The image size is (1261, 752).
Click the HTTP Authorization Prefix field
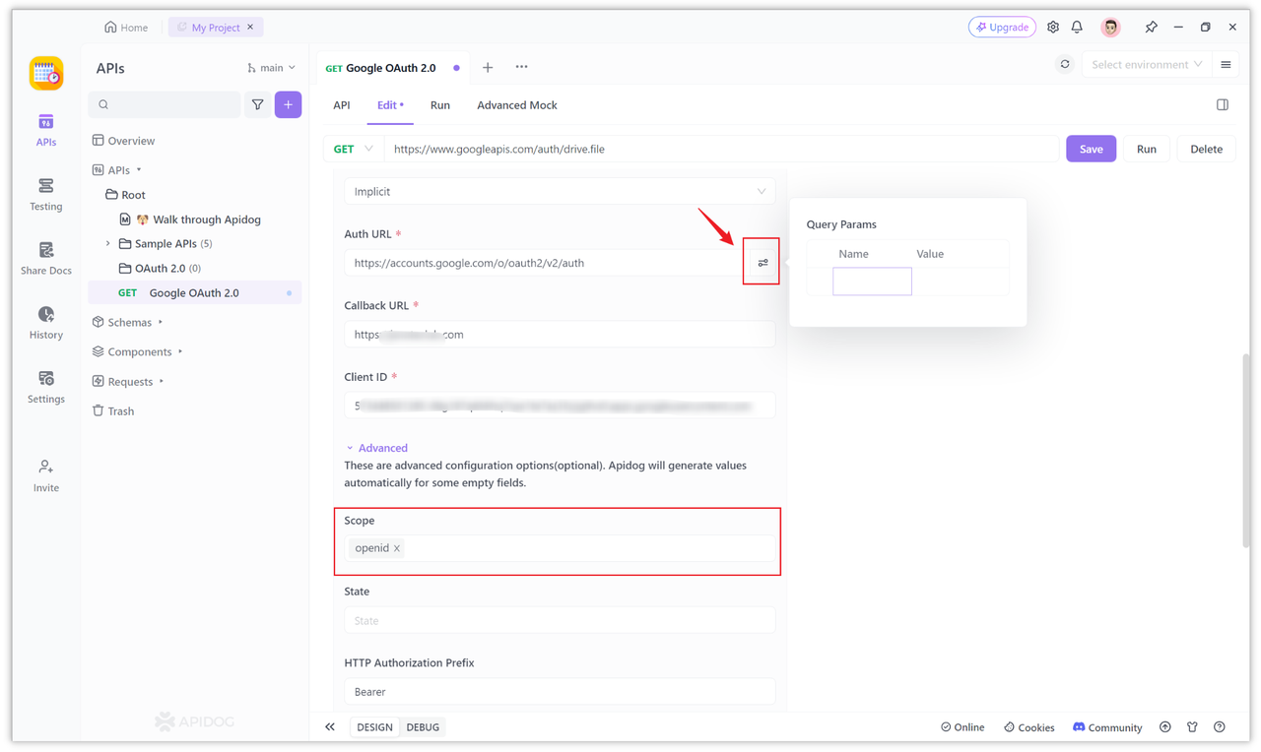click(560, 692)
